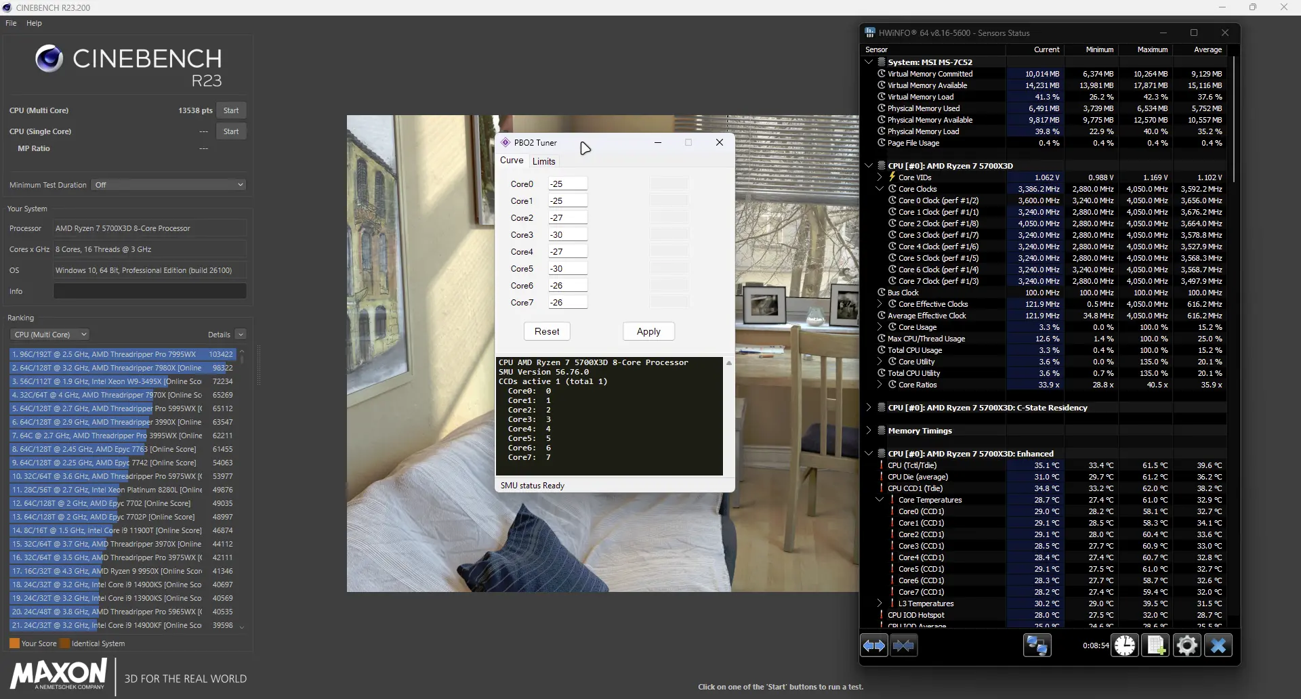Click the Core3 curve value field
The width and height of the screenshot is (1301, 699).
(568, 234)
